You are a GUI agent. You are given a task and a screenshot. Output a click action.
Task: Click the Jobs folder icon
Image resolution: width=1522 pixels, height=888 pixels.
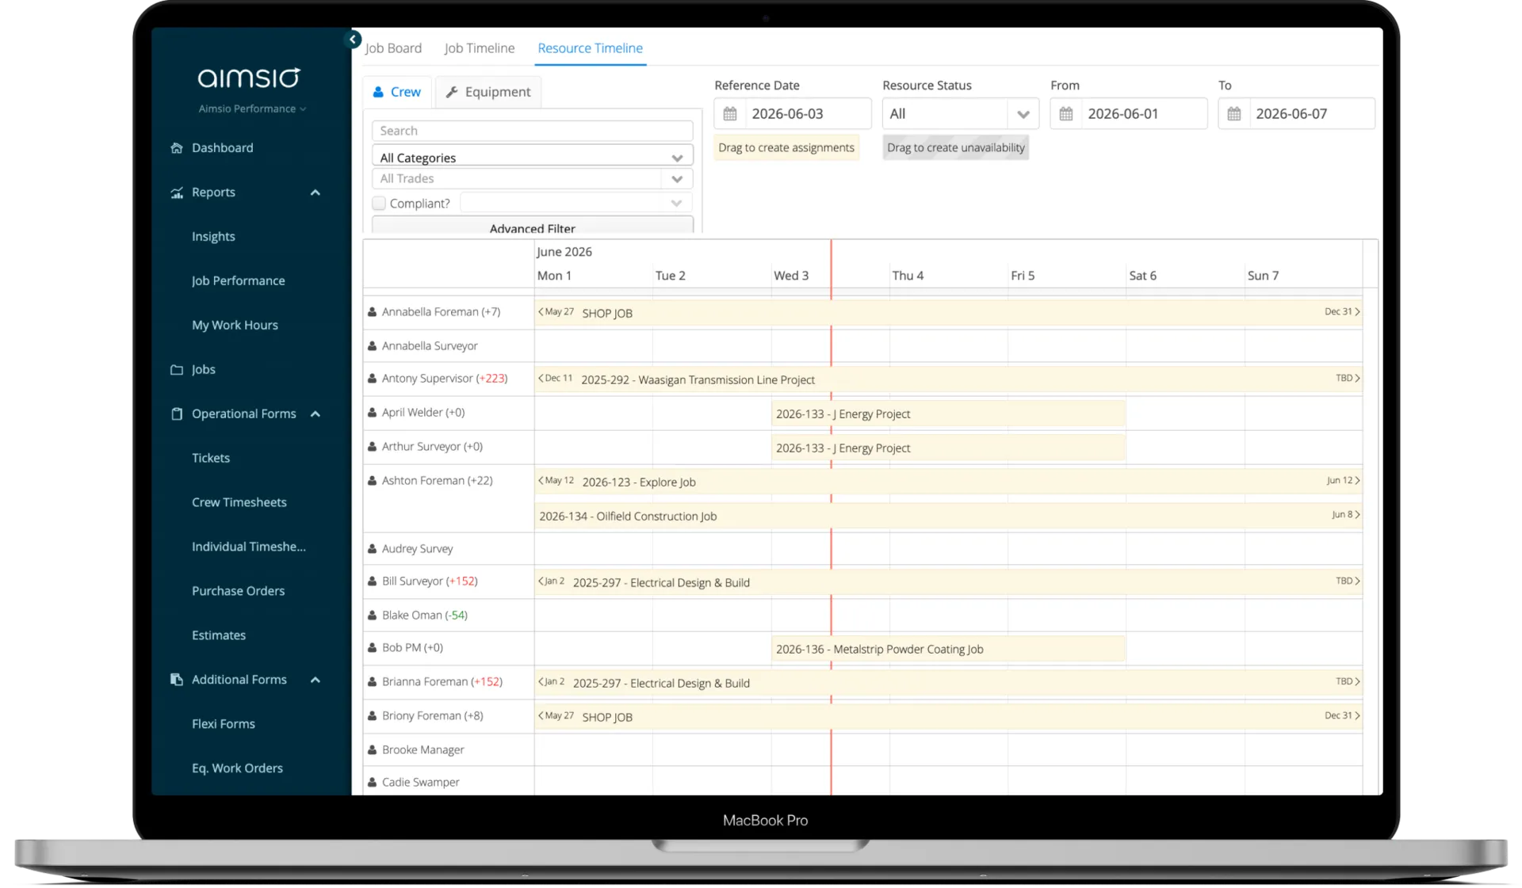(177, 370)
